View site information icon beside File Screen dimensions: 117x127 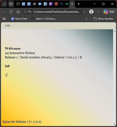tap(25, 12)
